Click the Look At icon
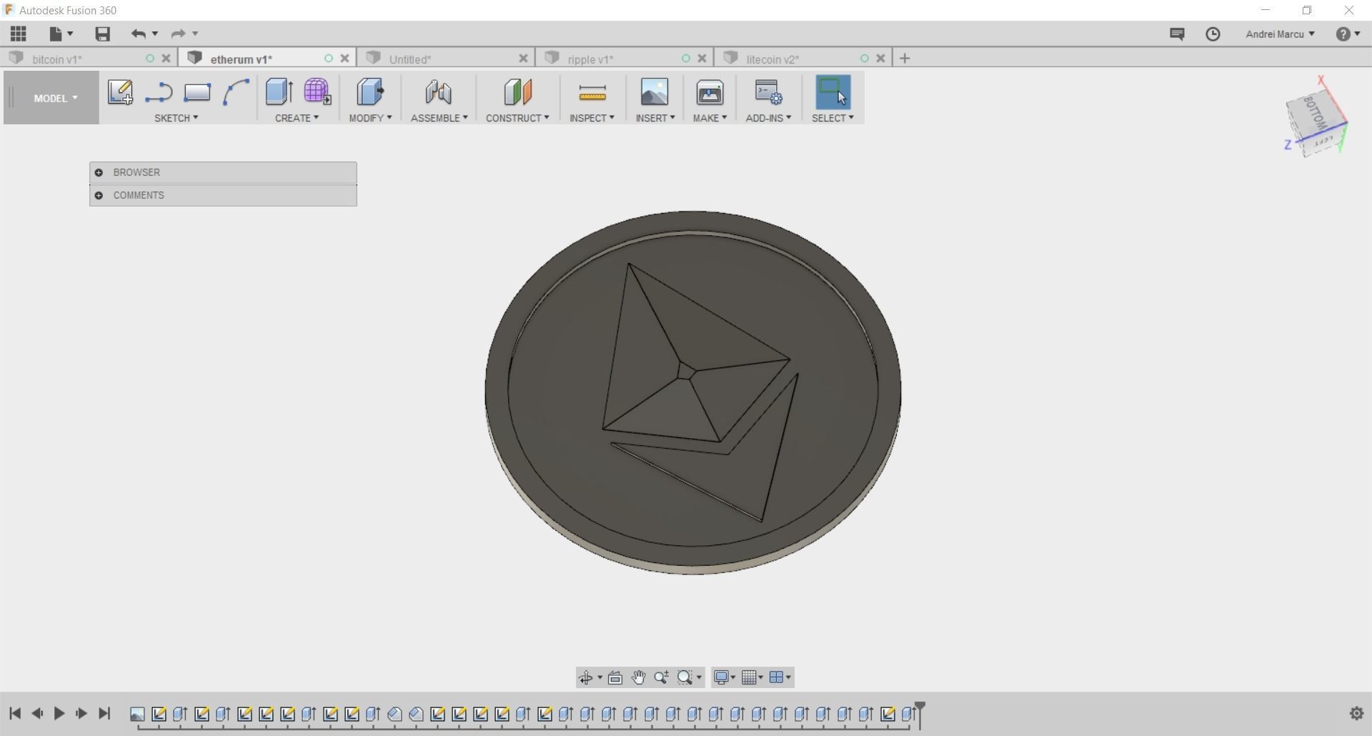 click(615, 677)
